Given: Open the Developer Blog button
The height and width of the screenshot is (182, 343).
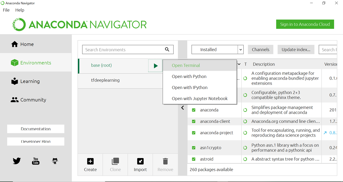Looking at the screenshot, I should coord(36,141).
